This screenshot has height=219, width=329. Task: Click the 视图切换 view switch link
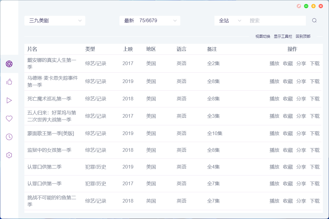[263, 36]
